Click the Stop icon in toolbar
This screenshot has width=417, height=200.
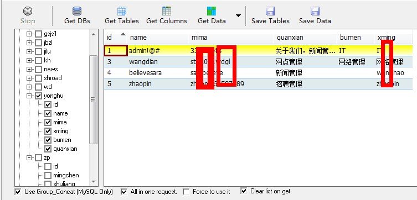click(x=28, y=11)
